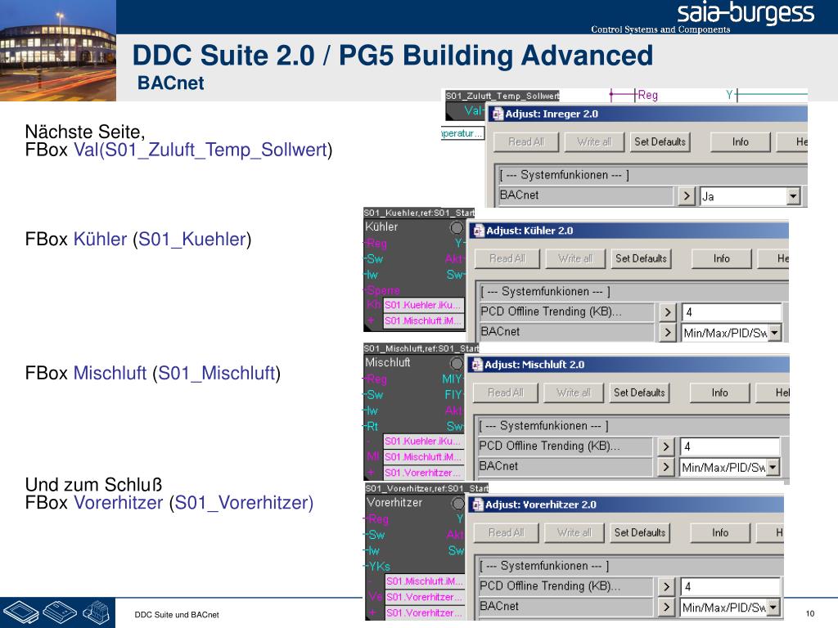This screenshot has width=838, height=628.
Task: Open BACnet dropdown in Vorerhitzer dialog
Action: coord(773,608)
